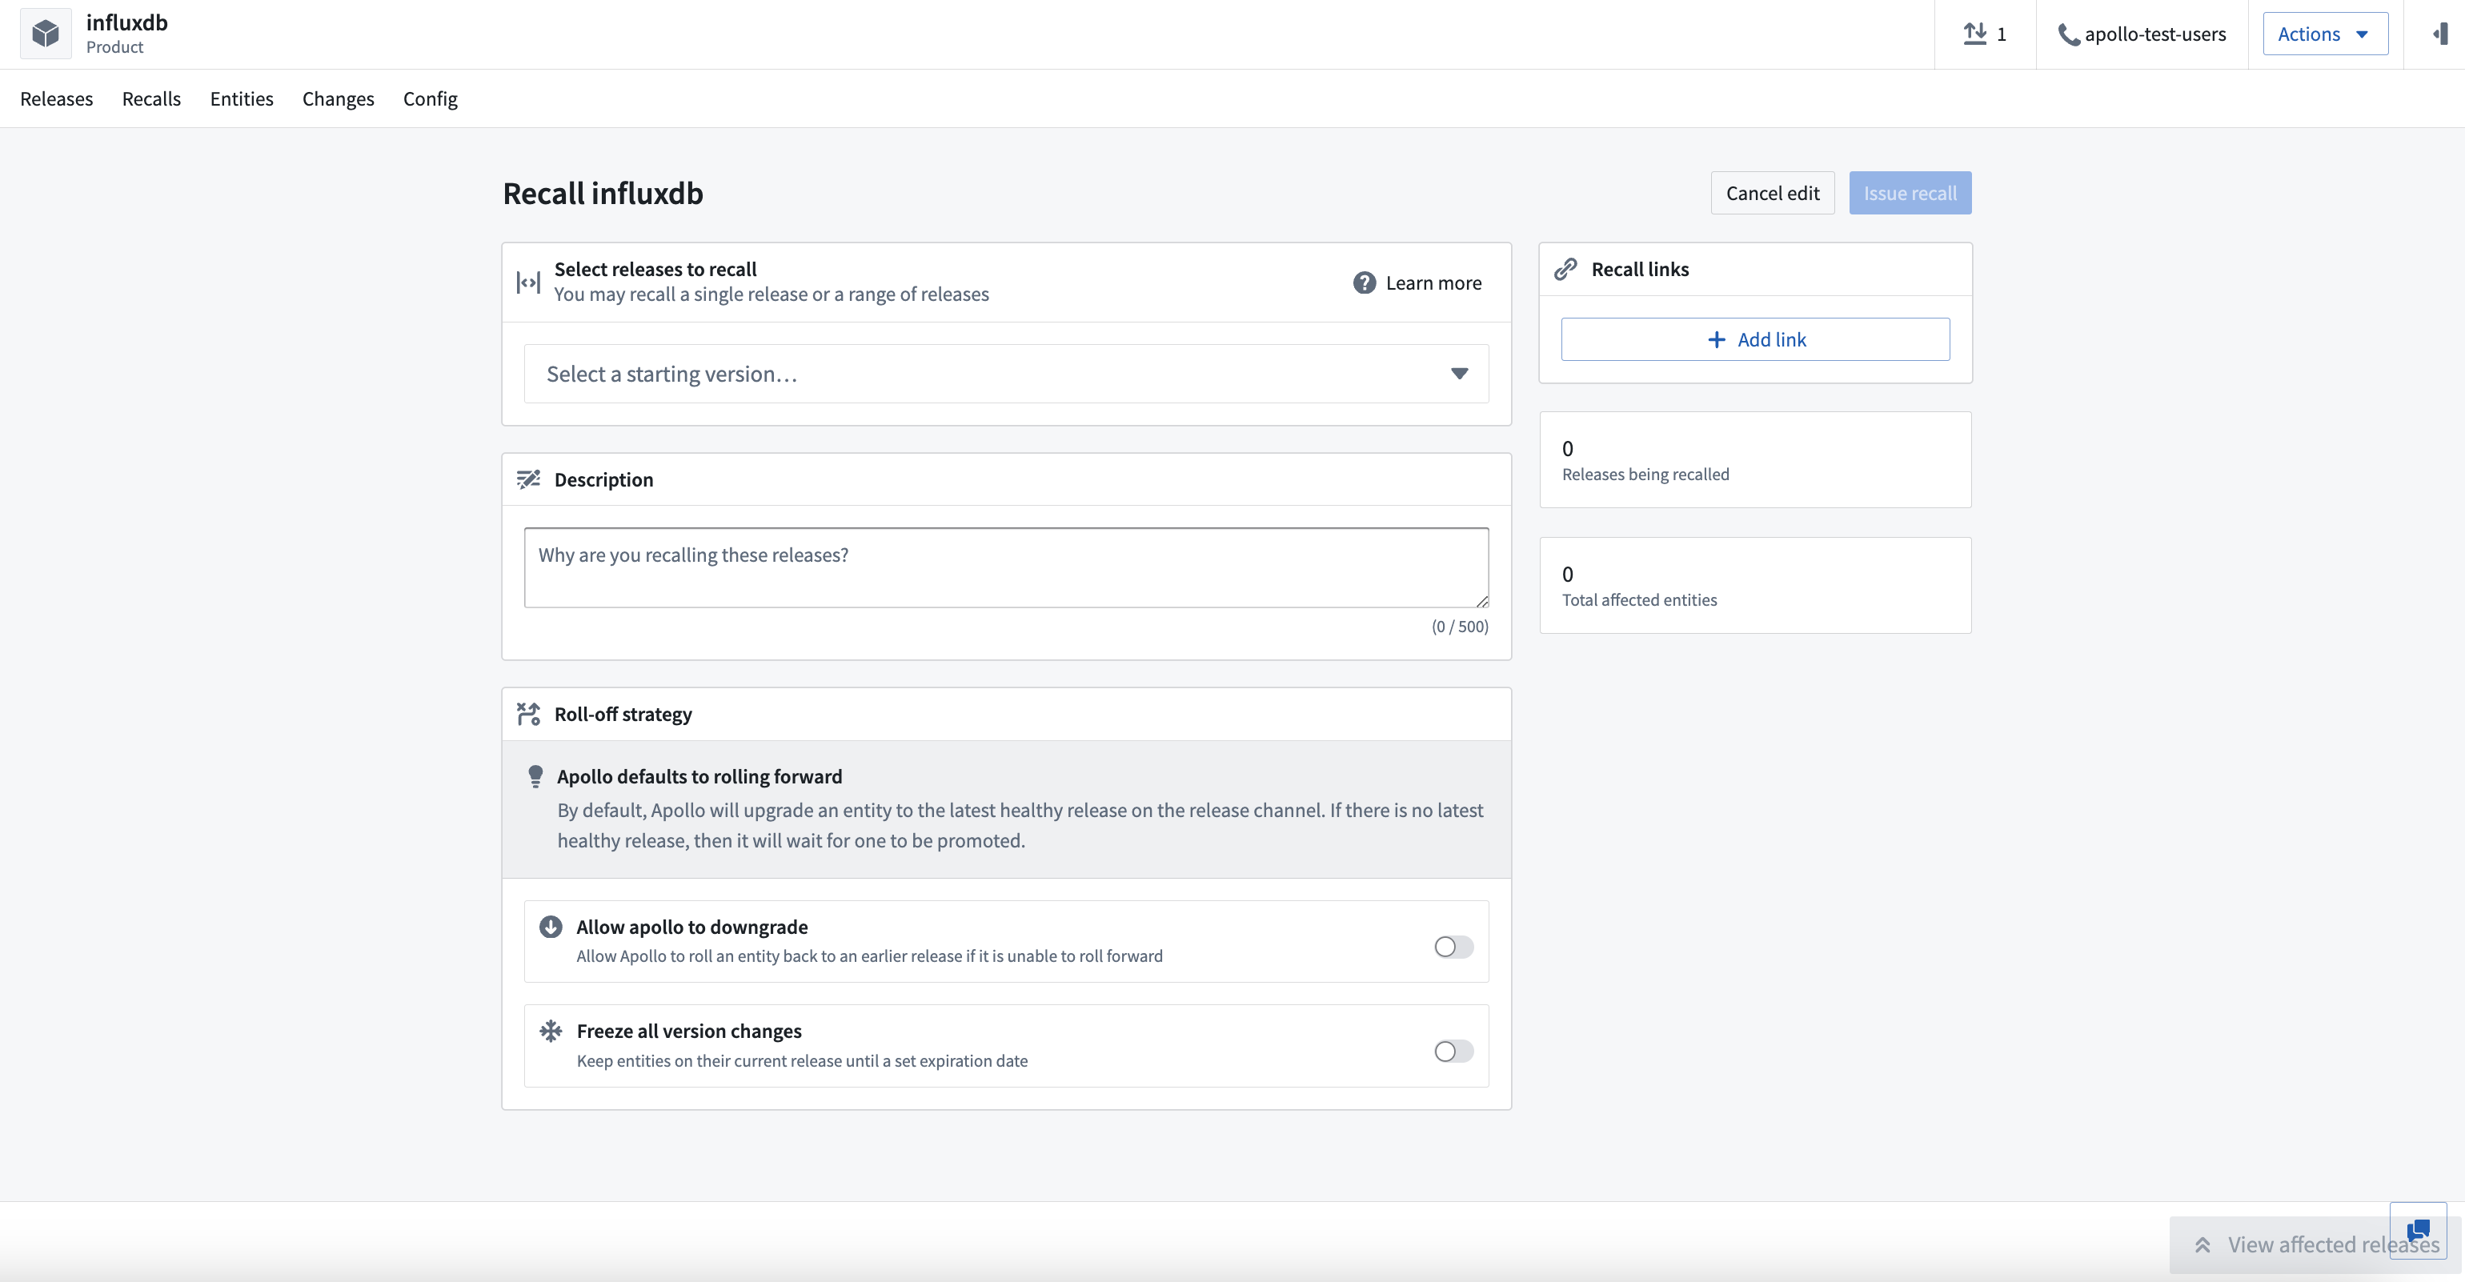Click the Cancel edit button
2465x1282 pixels.
tap(1772, 193)
